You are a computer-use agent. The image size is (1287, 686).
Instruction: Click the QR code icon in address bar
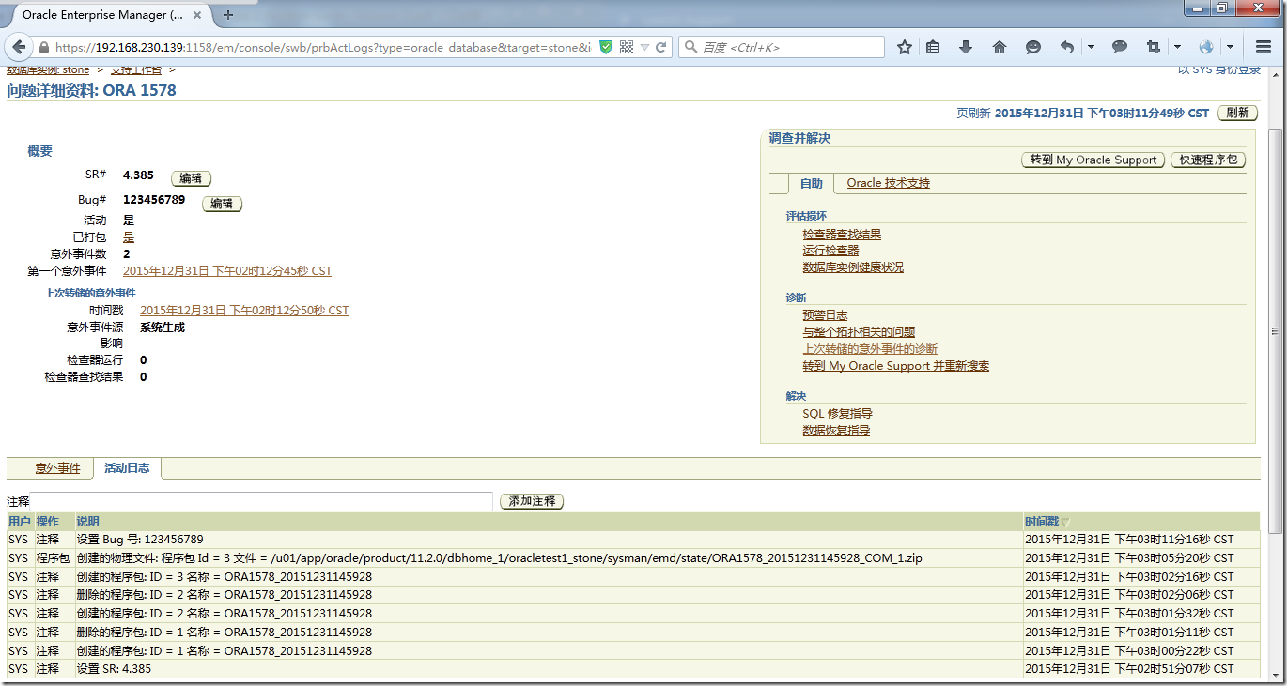coord(627,47)
